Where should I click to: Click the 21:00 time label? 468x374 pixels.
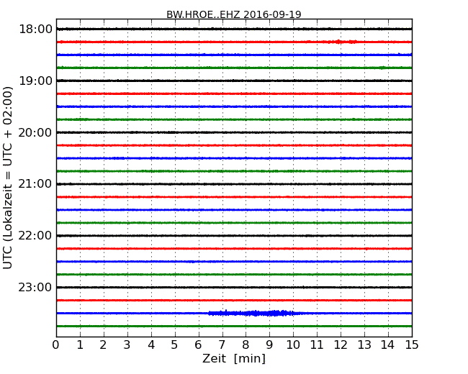35,184
